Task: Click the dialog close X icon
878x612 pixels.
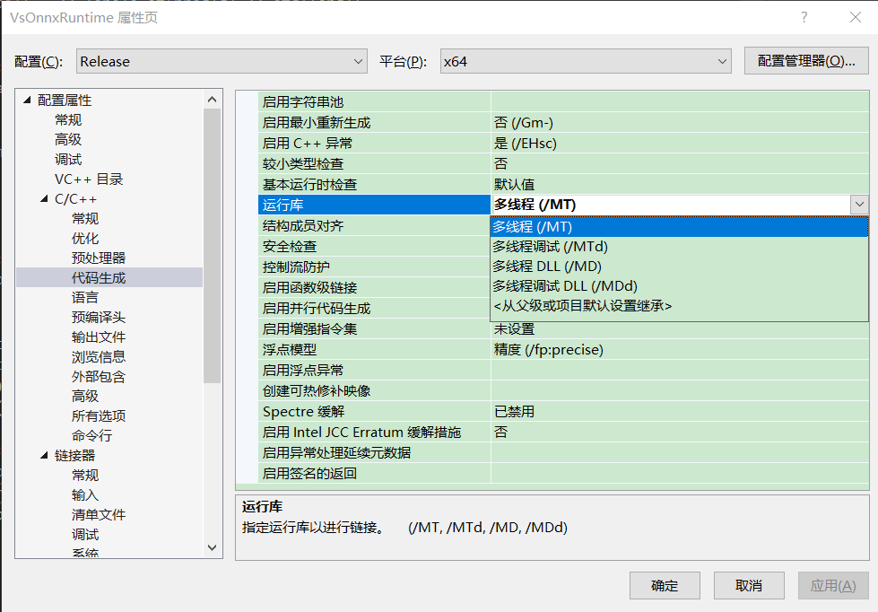Action: click(855, 17)
